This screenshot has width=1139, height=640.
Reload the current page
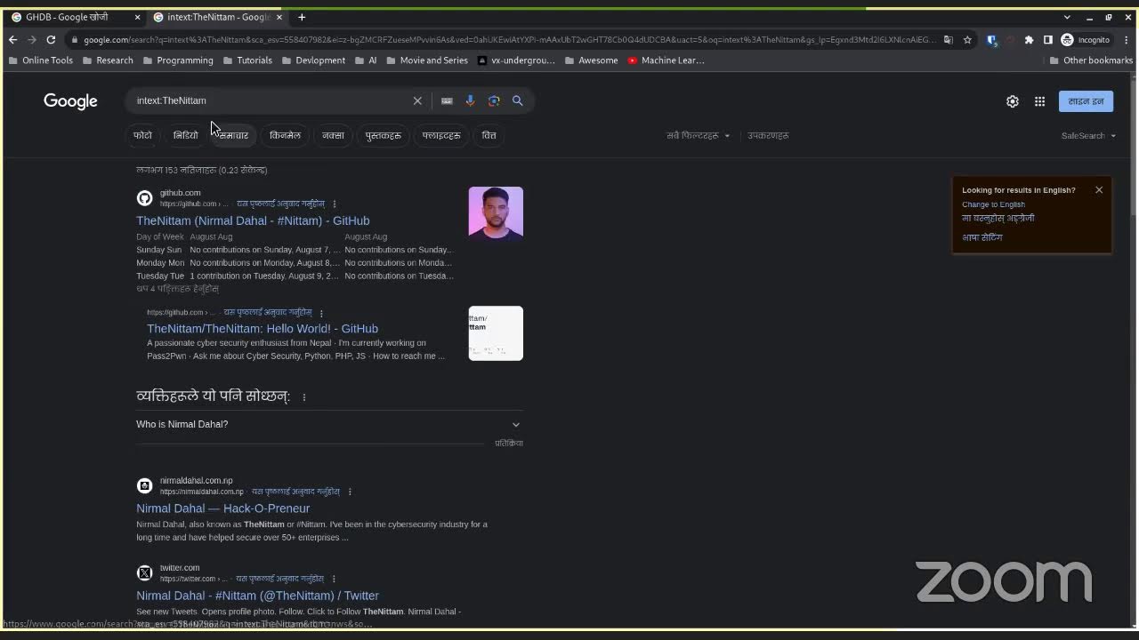click(x=51, y=40)
